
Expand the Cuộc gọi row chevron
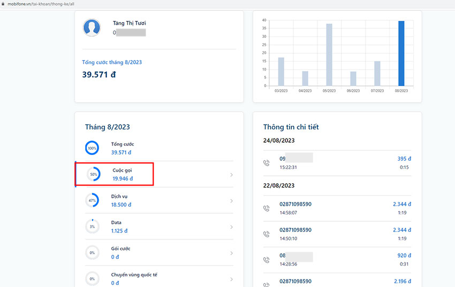click(231, 175)
